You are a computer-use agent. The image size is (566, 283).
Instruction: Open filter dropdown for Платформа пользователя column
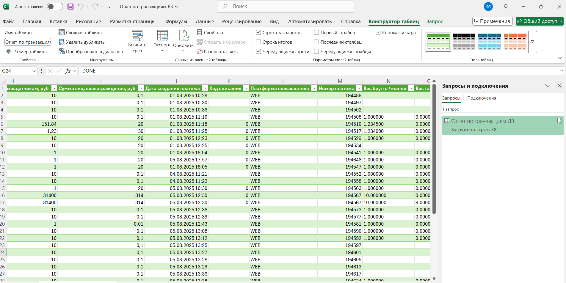314,88
